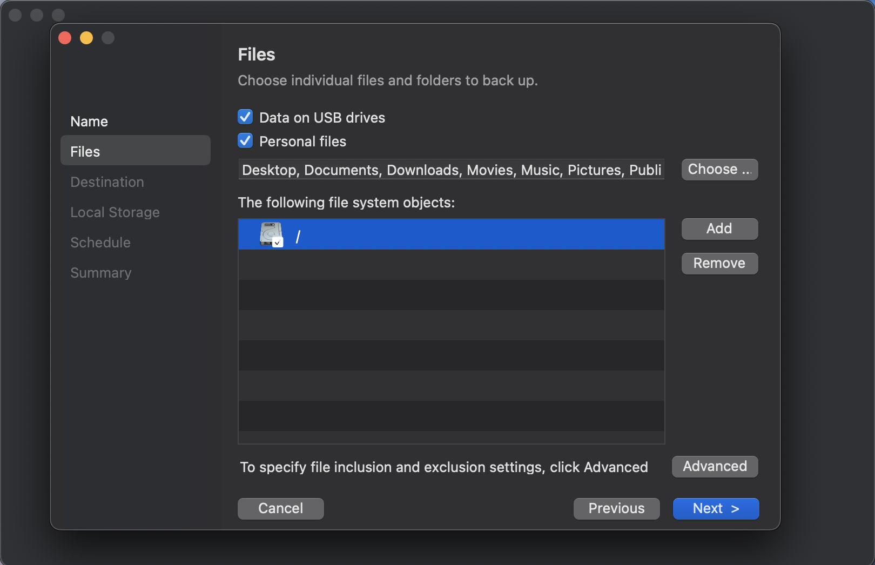Open Advanced inclusion and exclusion settings
The height and width of the screenshot is (565, 875).
[x=715, y=467]
